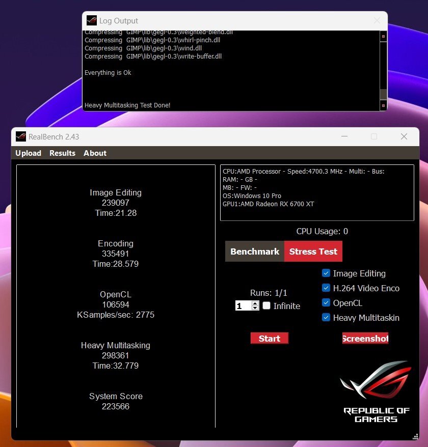Click the Screenshot button
This screenshot has height=447, width=428.
365,339
